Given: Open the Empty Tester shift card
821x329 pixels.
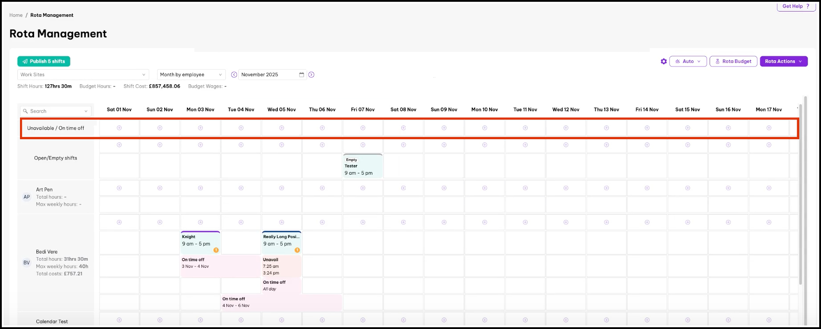Looking at the screenshot, I should [363, 166].
